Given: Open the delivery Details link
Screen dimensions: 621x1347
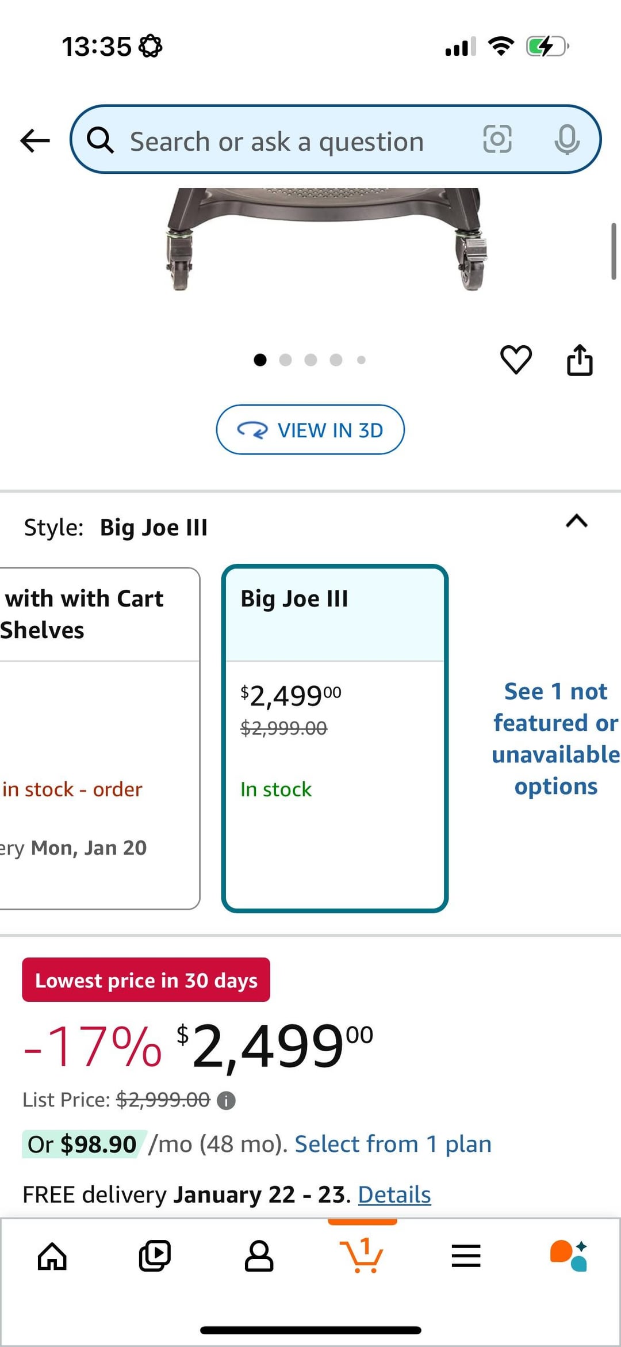Looking at the screenshot, I should 394,1195.
